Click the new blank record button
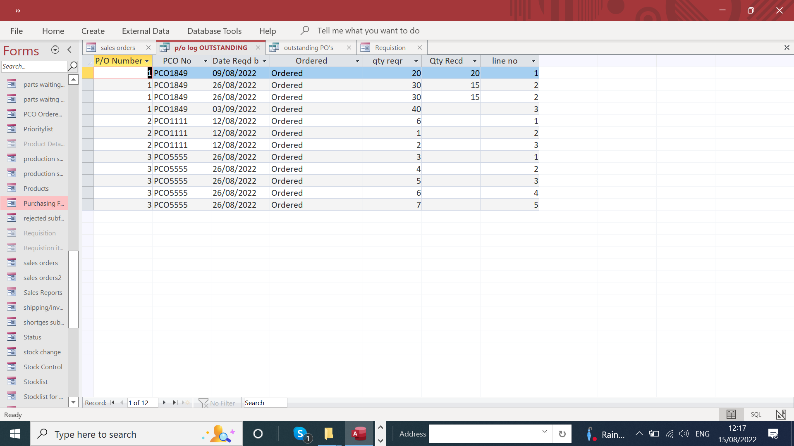The height and width of the screenshot is (446, 794). coord(186,403)
